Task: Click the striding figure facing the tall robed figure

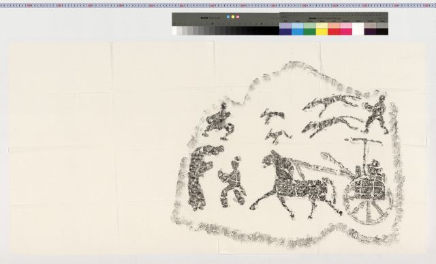Action: [232, 182]
